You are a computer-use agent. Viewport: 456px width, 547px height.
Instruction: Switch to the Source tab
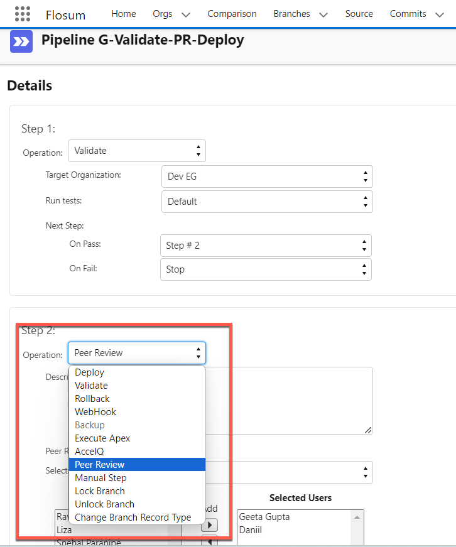click(359, 14)
